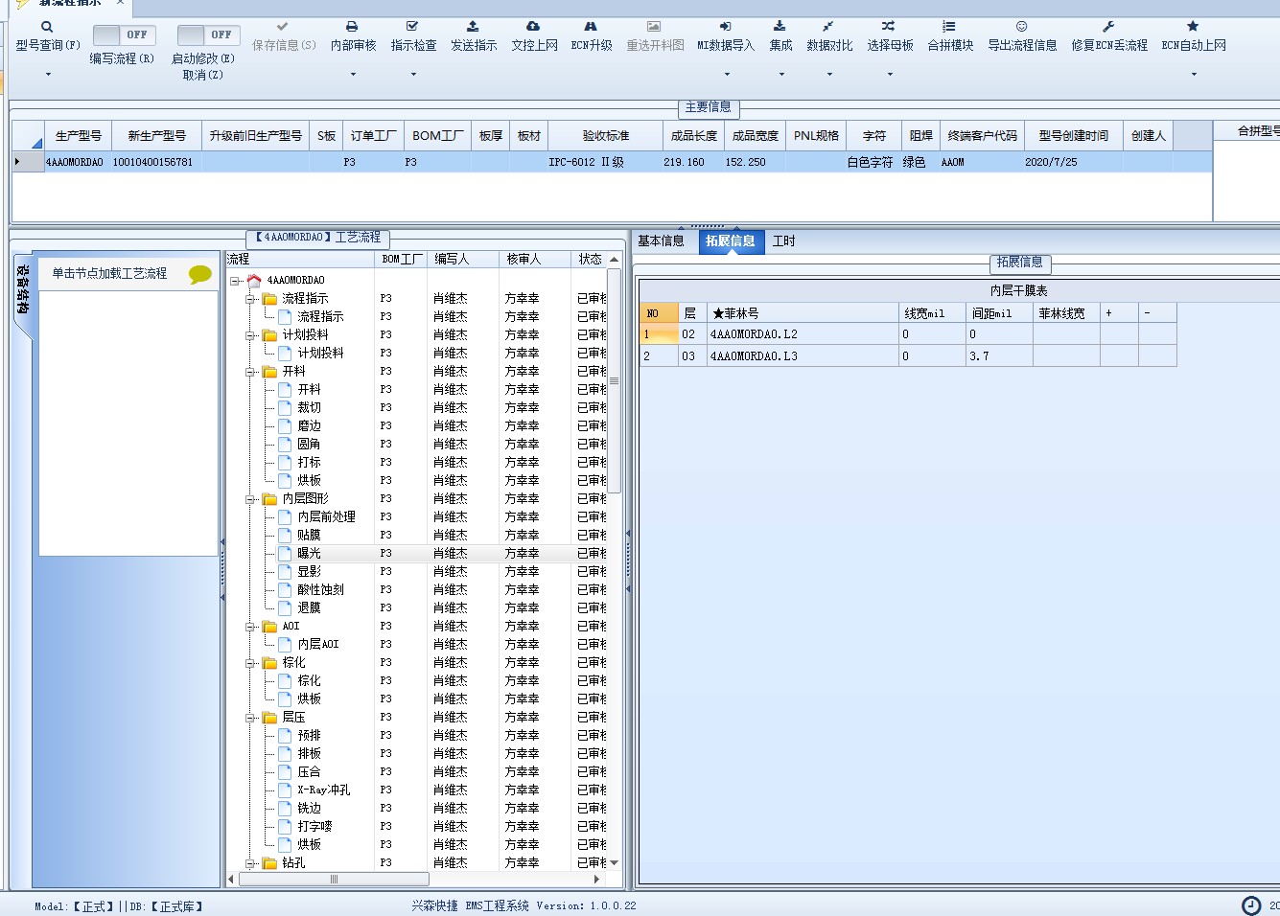The width and height of the screenshot is (1280, 916).
Task: Switch to the 拓展信息 tab
Action: [731, 241]
